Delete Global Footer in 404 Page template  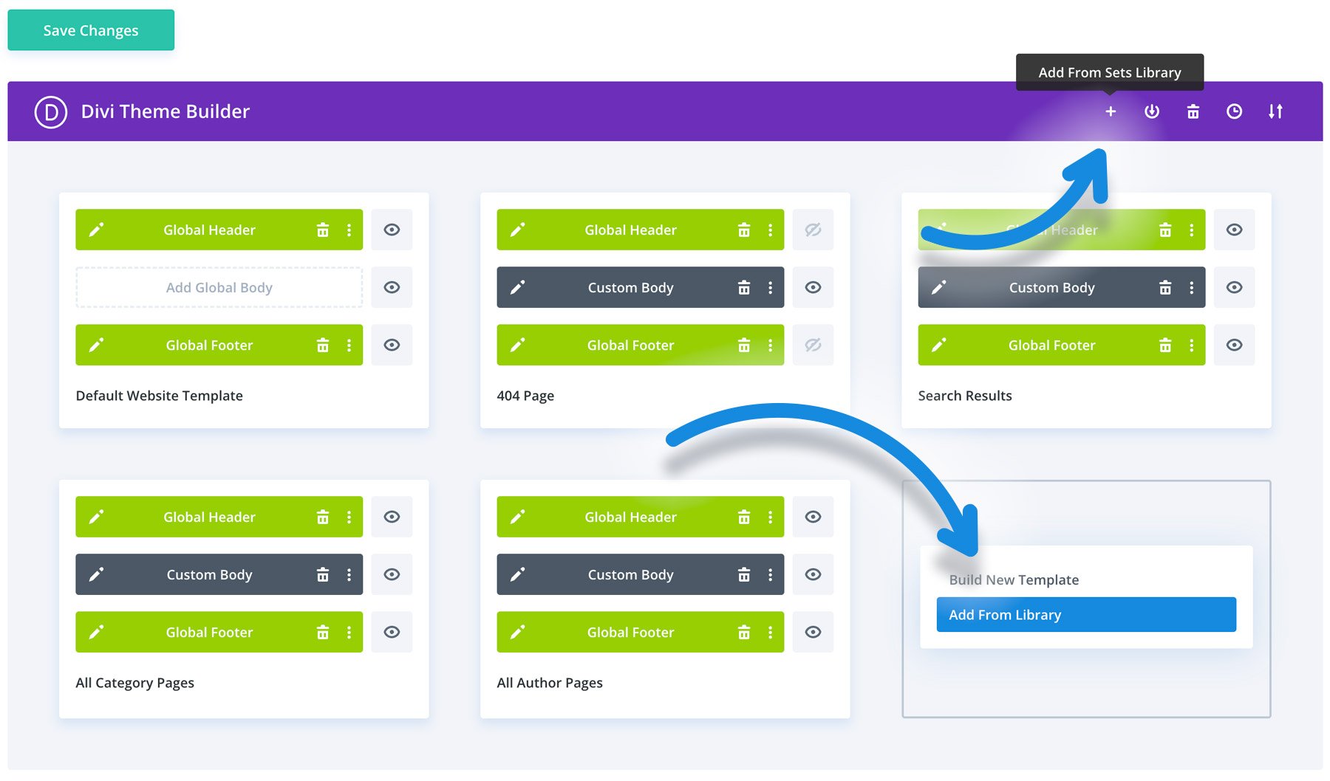pyautogui.click(x=744, y=345)
